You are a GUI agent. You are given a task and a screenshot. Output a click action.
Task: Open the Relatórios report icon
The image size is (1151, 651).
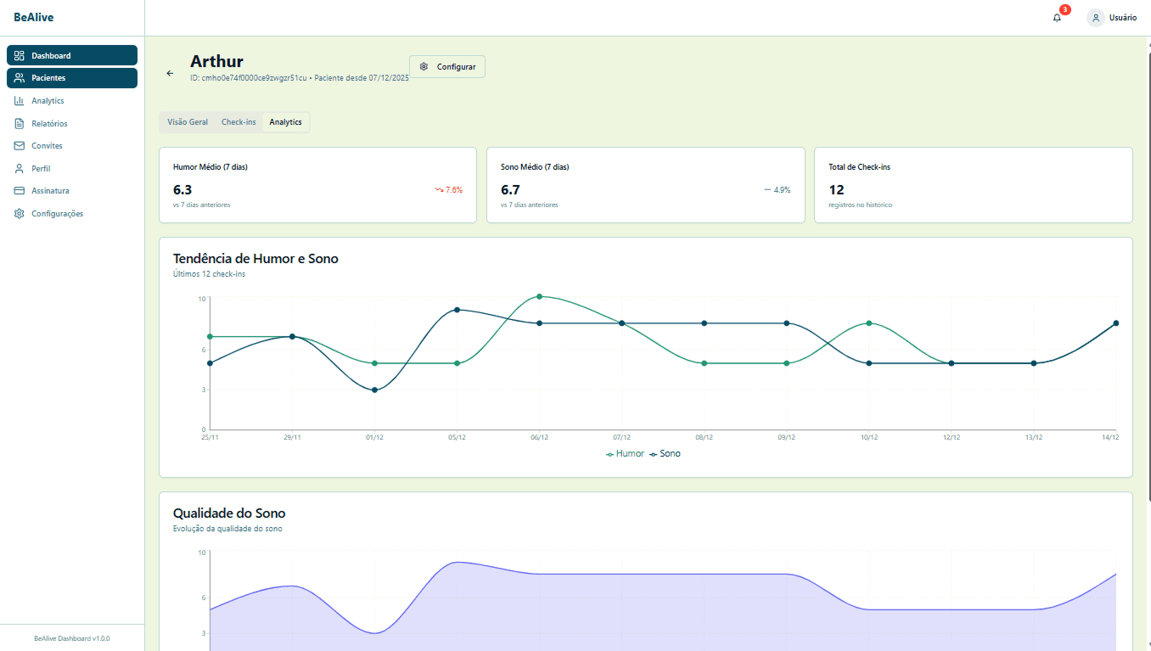pos(19,123)
